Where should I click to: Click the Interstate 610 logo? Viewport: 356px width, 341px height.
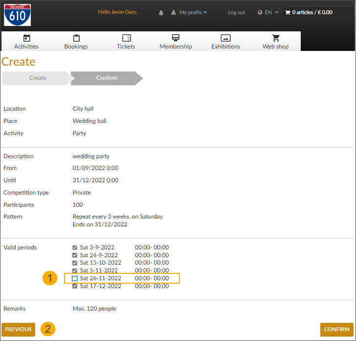tap(18, 15)
